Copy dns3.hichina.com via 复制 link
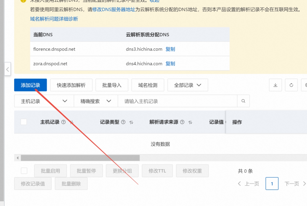 (170, 49)
